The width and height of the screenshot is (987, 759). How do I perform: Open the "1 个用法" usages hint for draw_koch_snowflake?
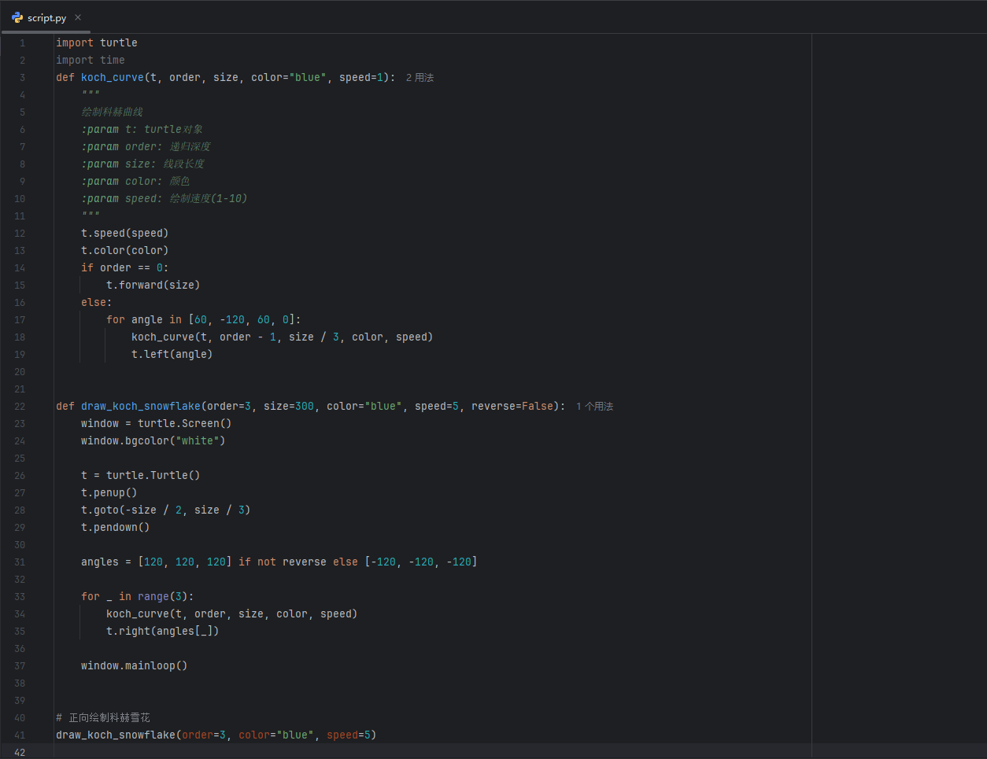tap(594, 407)
